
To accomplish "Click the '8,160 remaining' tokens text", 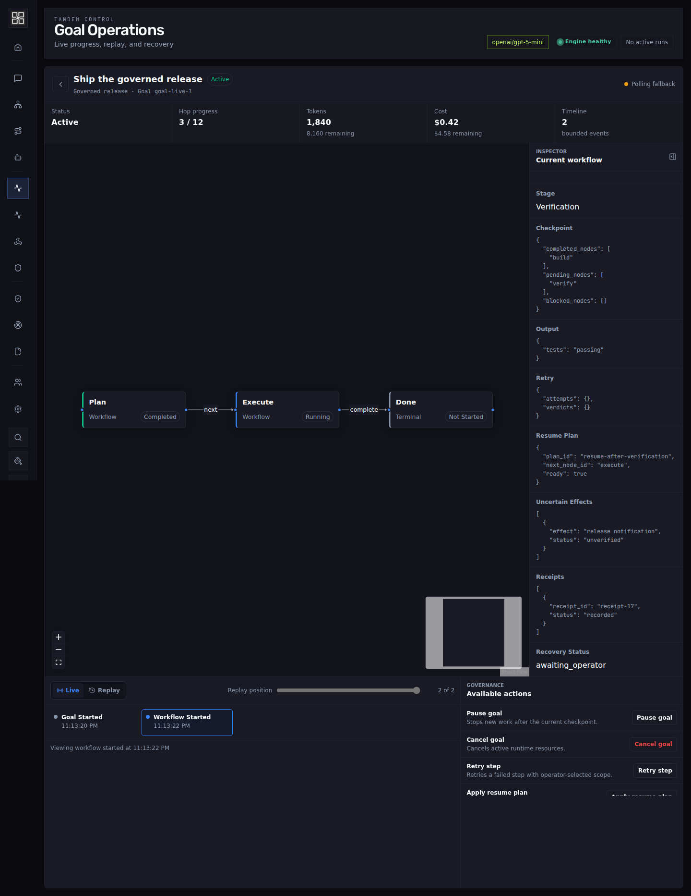I will pyautogui.click(x=330, y=134).
